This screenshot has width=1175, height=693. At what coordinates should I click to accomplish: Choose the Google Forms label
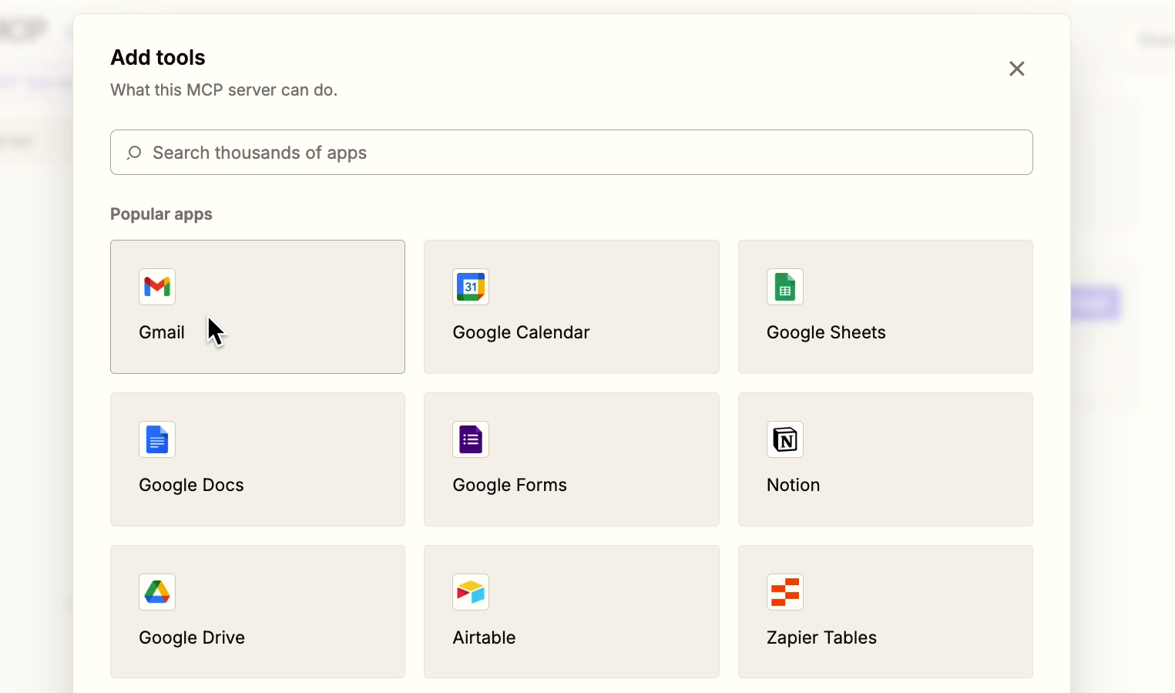(x=509, y=485)
